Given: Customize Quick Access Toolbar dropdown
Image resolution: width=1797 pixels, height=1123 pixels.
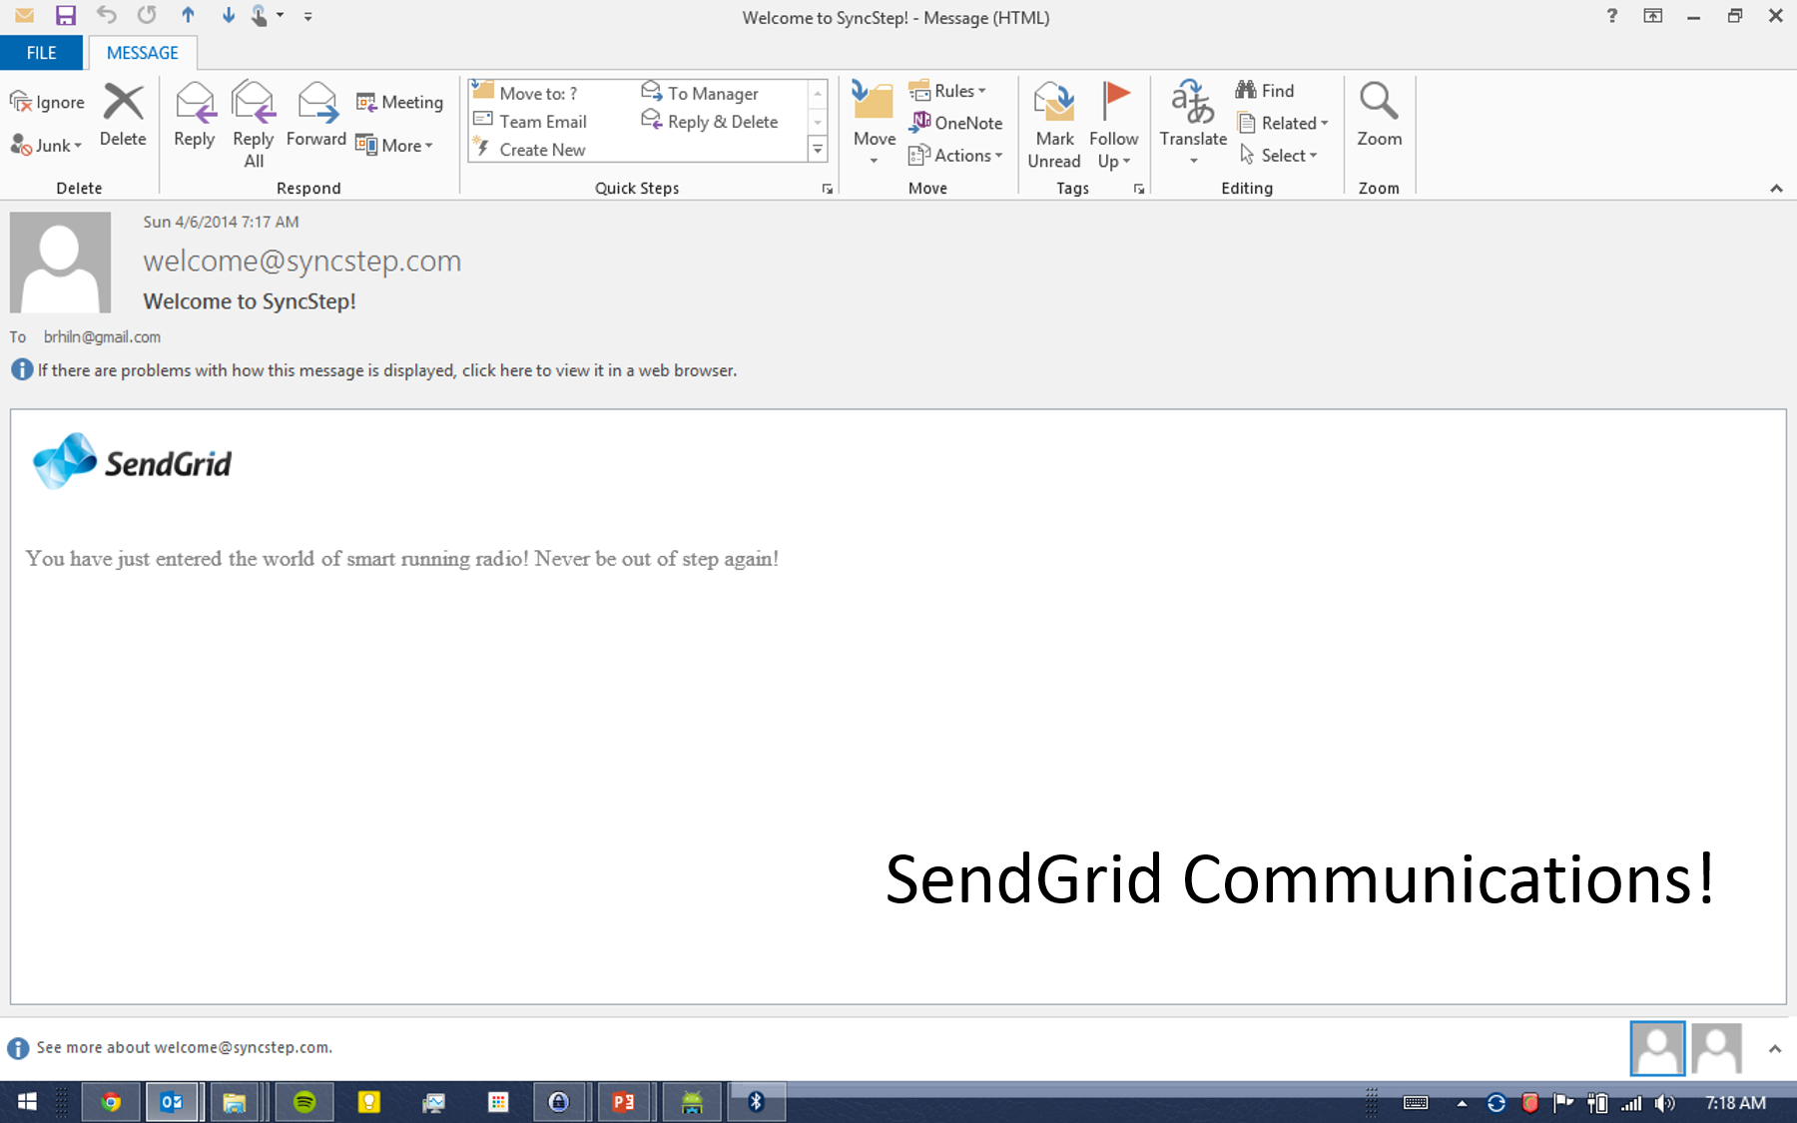Looking at the screenshot, I should [x=308, y=16].
